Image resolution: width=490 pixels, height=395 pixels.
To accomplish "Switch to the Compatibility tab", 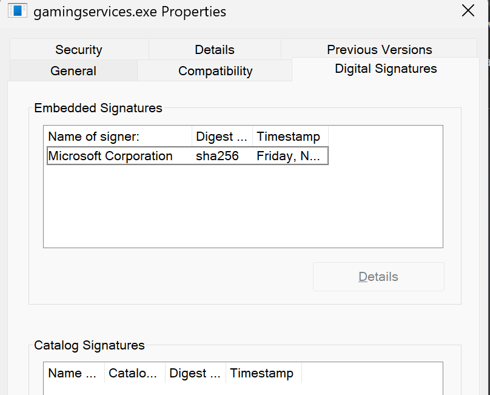I will (x=215, y=71).
